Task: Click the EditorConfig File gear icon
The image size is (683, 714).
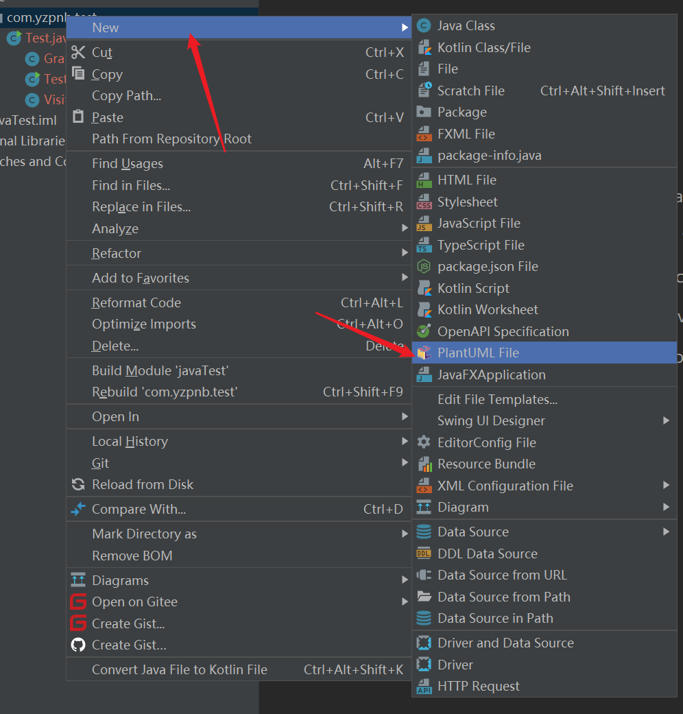Action: click(x=424, y=442)
